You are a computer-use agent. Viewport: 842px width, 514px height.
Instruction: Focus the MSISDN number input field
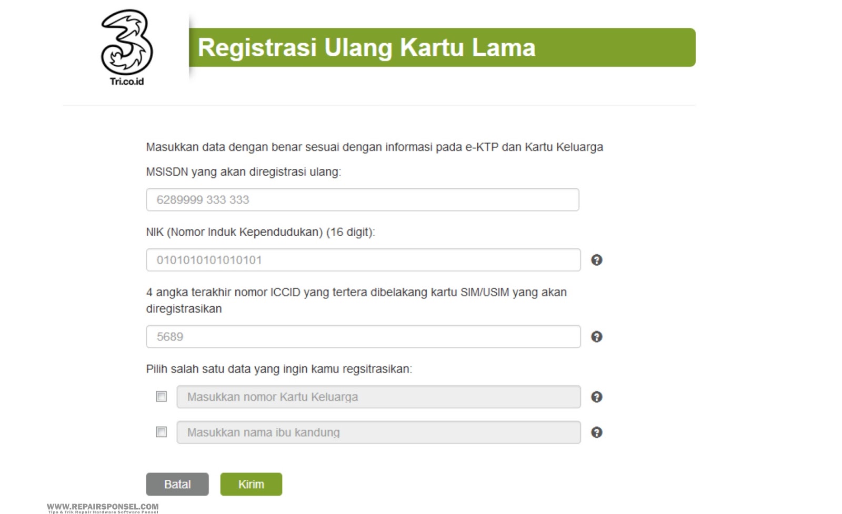point(363,200)
